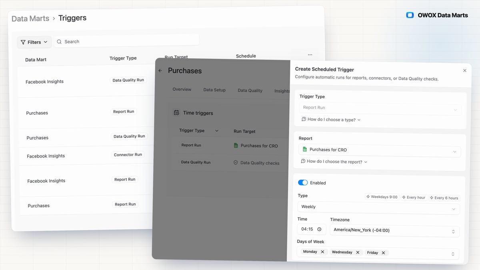This screenshot has width=480, height=270.
Task: Apply the Every hour schedule preset
Action: [414, 197]
